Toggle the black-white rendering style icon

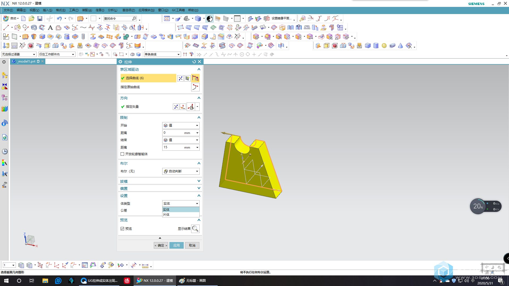209,19
